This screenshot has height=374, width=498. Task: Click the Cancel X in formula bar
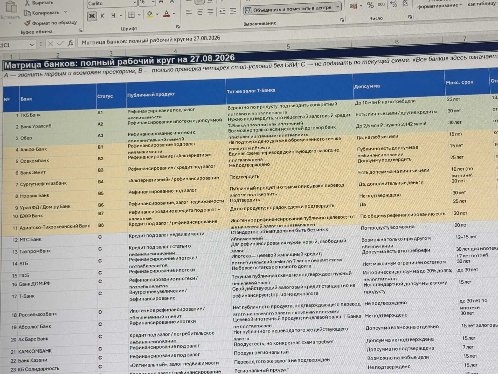(x=50, y=44)
